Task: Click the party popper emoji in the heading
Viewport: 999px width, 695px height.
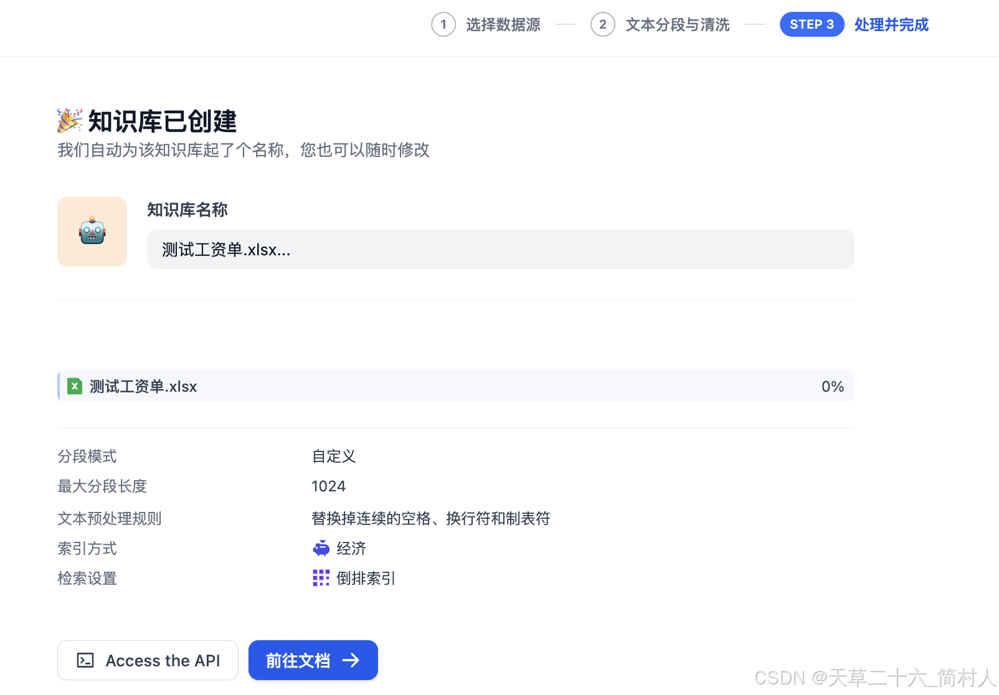Action: (69, 121)
